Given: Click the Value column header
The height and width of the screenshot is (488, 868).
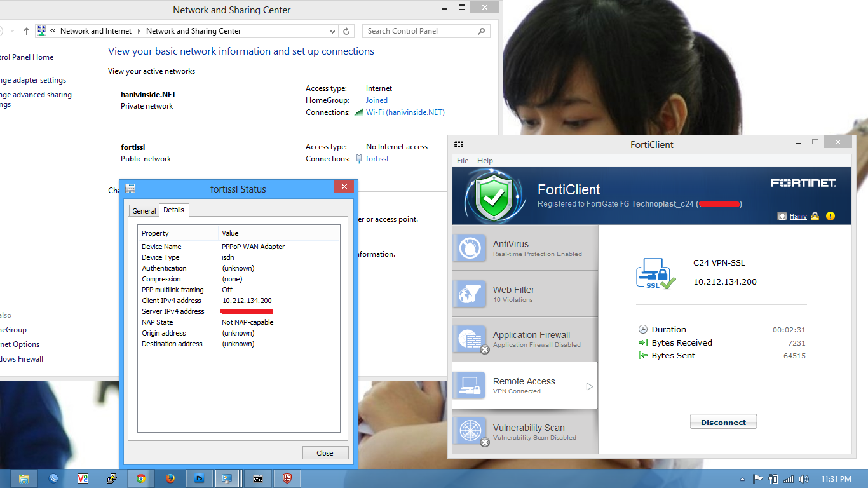Looking at the screenshot, I should coord(279,233).
